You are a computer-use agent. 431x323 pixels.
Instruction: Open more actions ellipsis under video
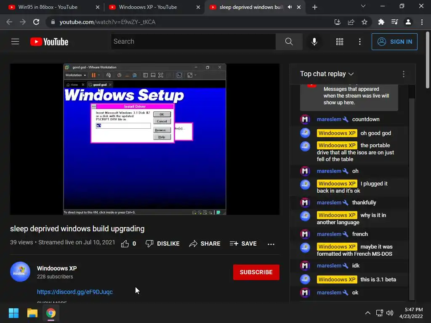click(271, 244)
